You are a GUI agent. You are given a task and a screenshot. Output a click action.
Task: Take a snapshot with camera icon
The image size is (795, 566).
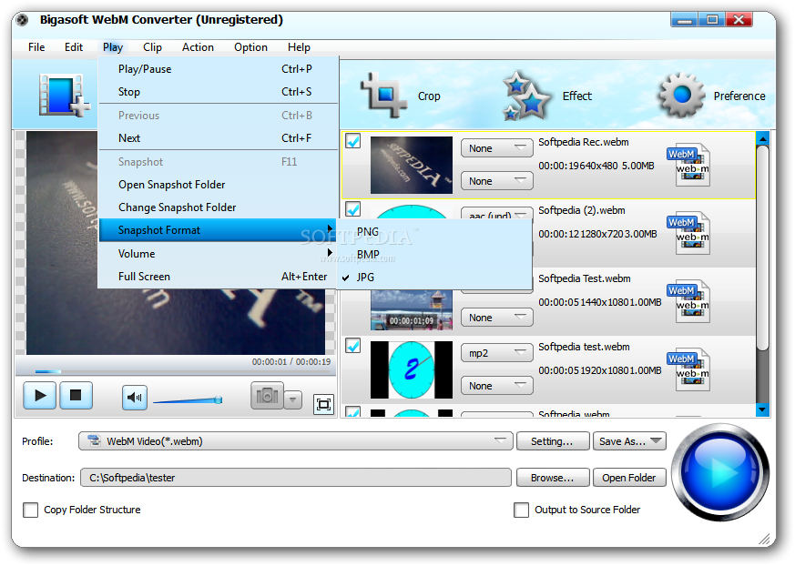point(267,396)
